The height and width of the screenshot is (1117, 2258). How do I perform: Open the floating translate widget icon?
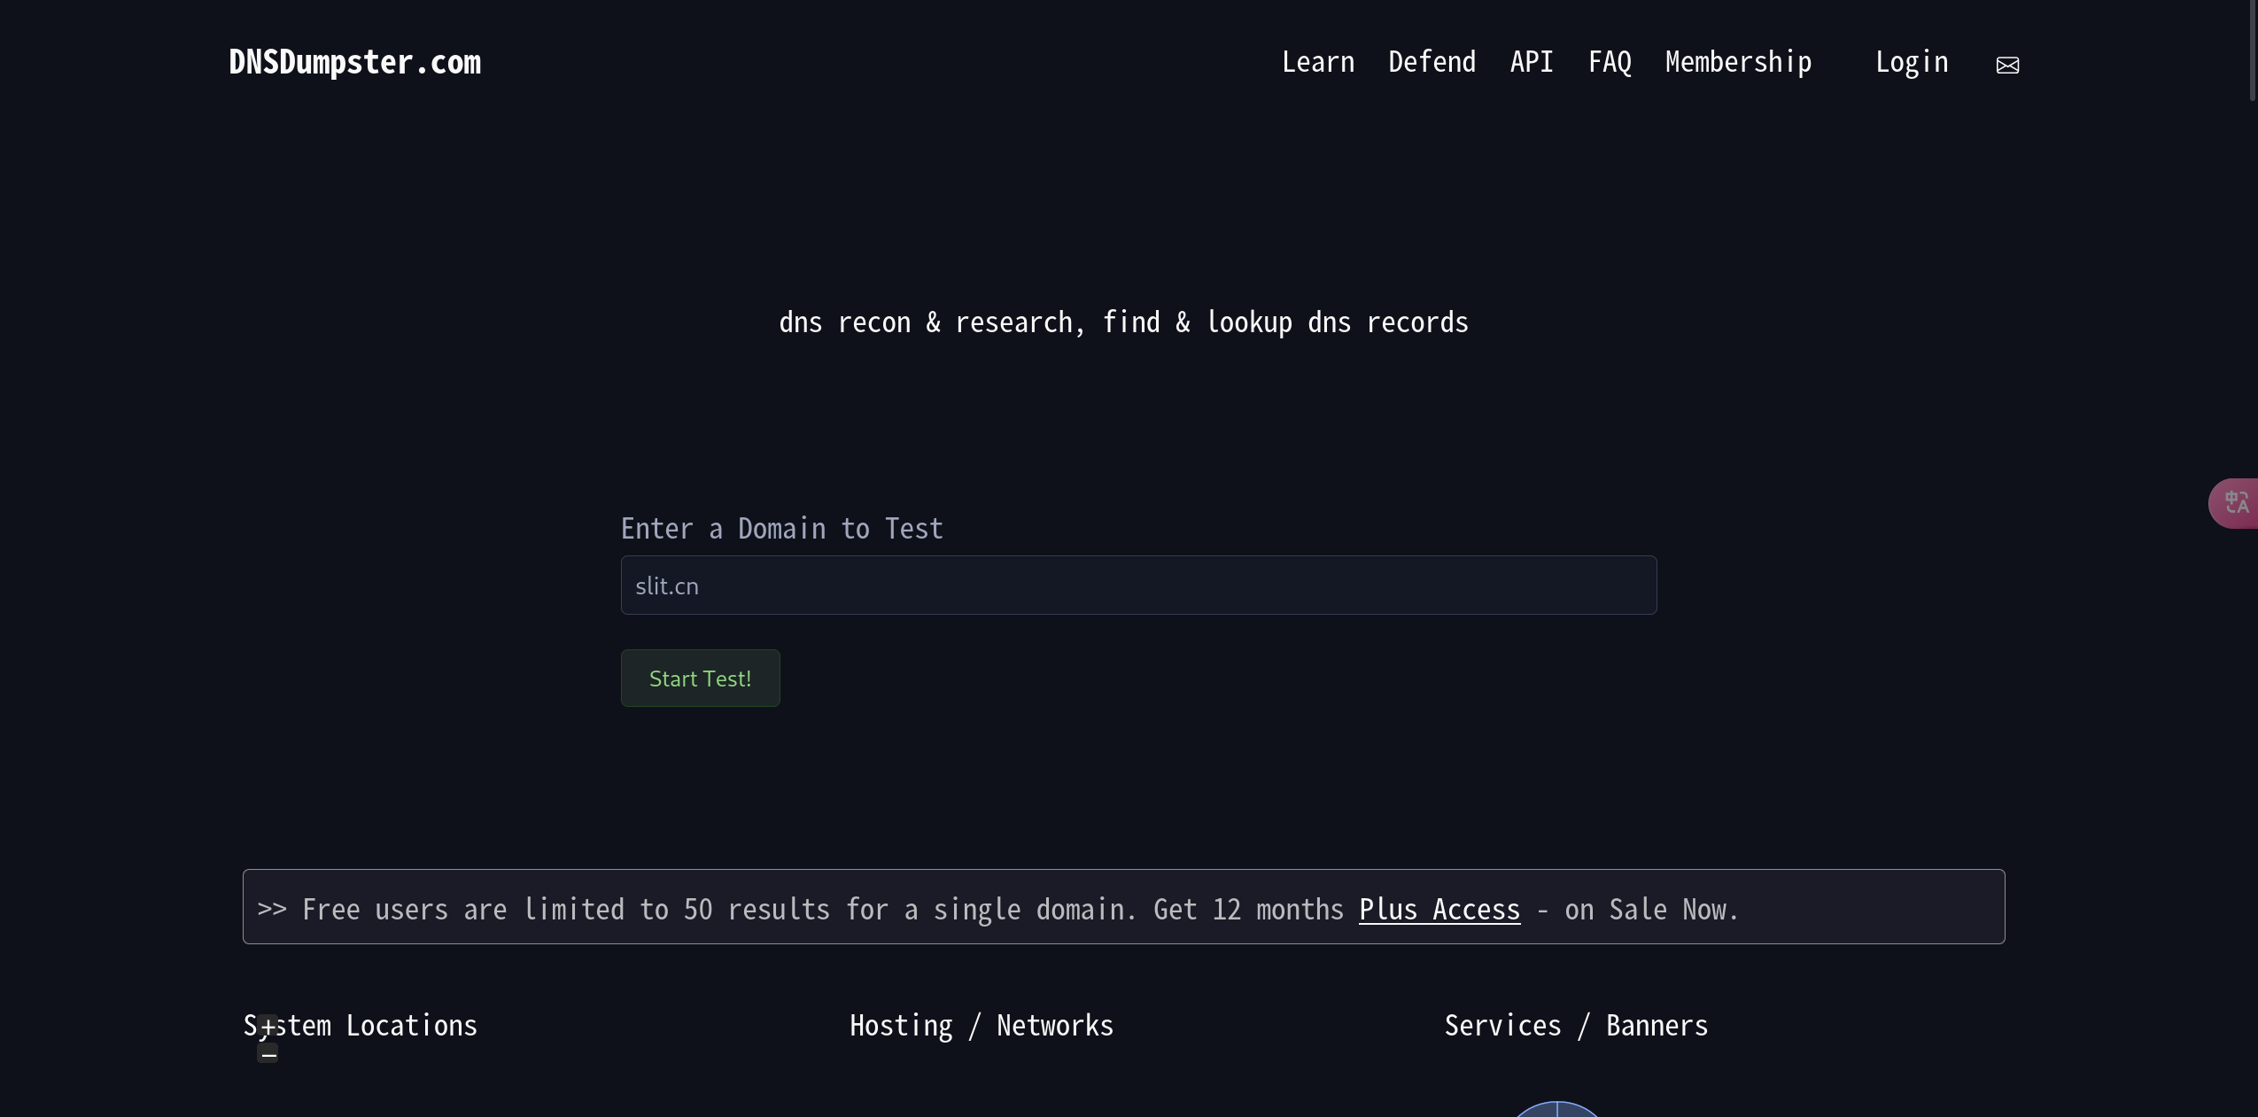click(x=2236, y=503)
